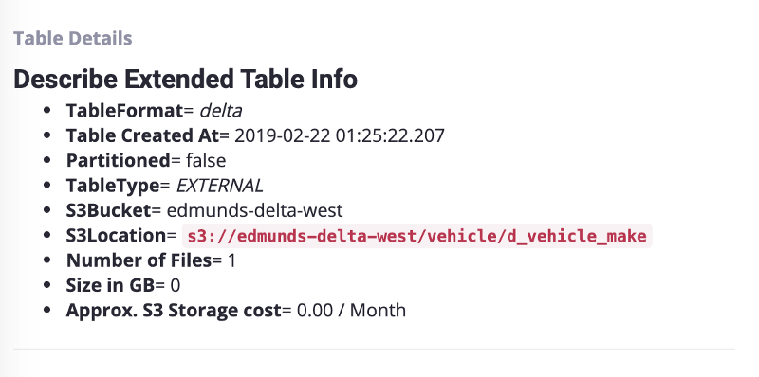The width and height of the screenshot is (759, 377).
Task: Click the Table Details section heading
Action: pyautogui.click(x=73, y=38)
